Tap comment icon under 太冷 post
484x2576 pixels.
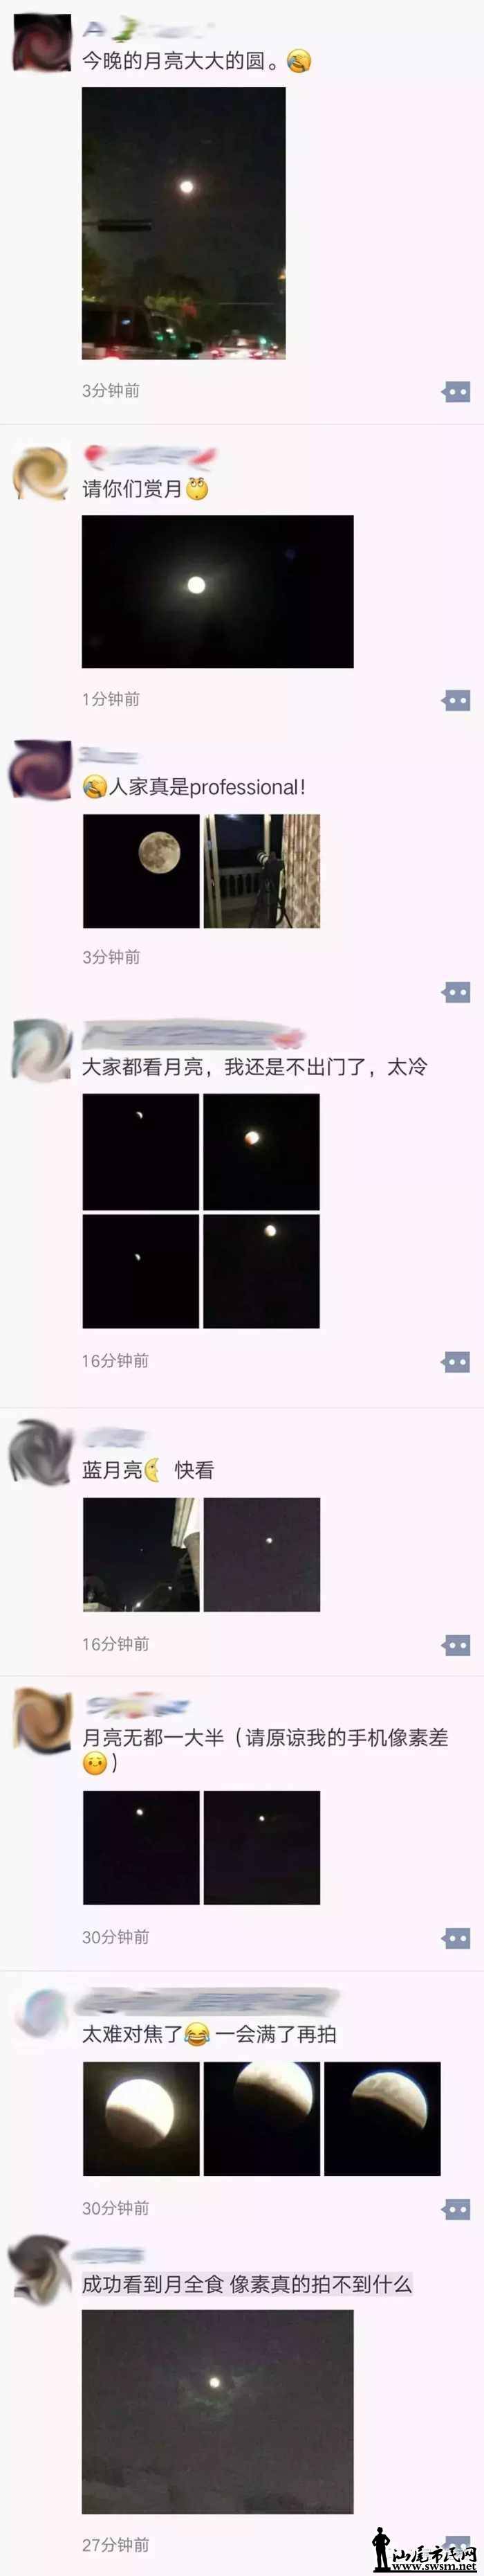coord(456,1362)
